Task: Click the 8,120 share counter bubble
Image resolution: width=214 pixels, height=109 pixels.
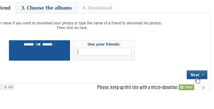Action: point(9,87)
